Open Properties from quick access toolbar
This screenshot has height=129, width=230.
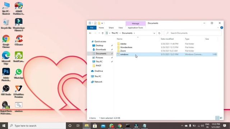point(95,23)
